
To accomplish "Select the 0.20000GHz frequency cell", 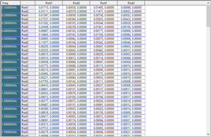I will [x=11, y=17].
